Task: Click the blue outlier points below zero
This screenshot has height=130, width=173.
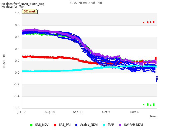Action: (157, 79)
